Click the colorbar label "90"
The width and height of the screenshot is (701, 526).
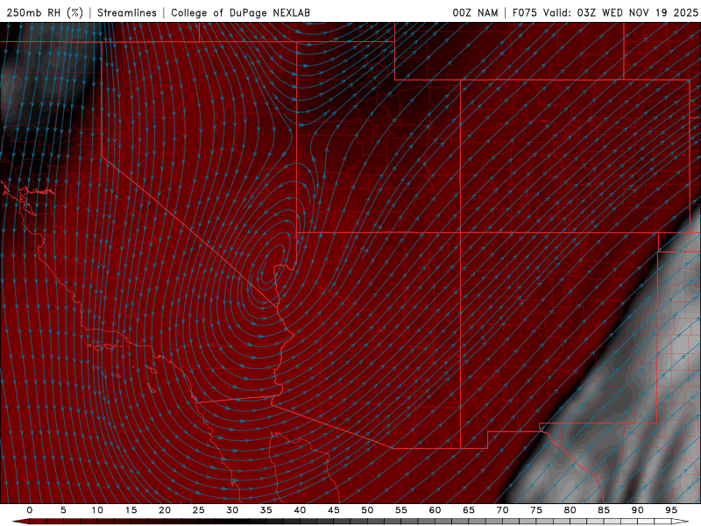coord(637,510)
